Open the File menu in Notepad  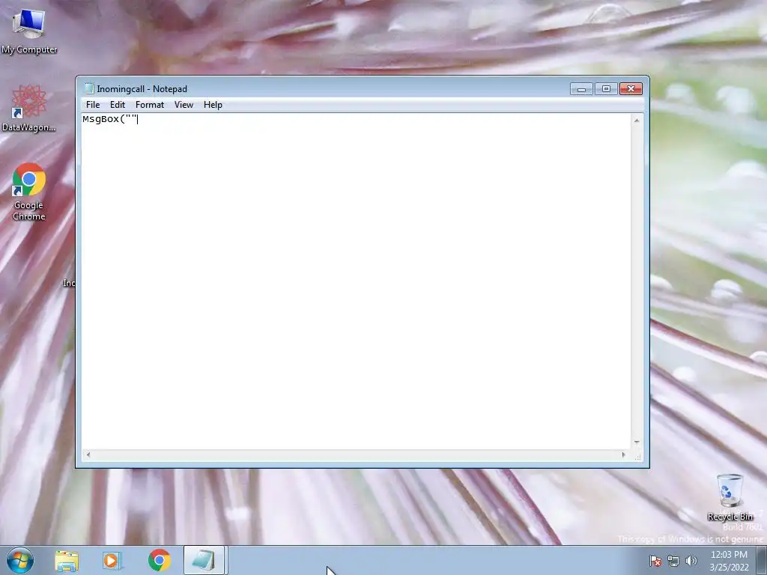tap(92, 105)
